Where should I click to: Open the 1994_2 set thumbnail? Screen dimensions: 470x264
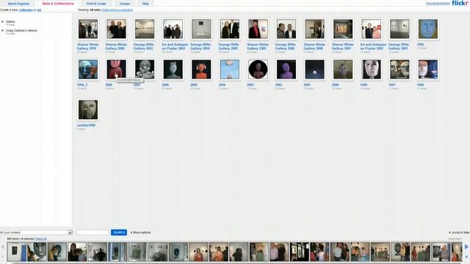pos(88,70)
